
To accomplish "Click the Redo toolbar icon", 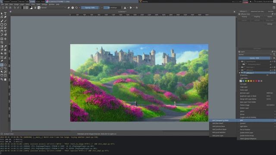I will point(18,8).
